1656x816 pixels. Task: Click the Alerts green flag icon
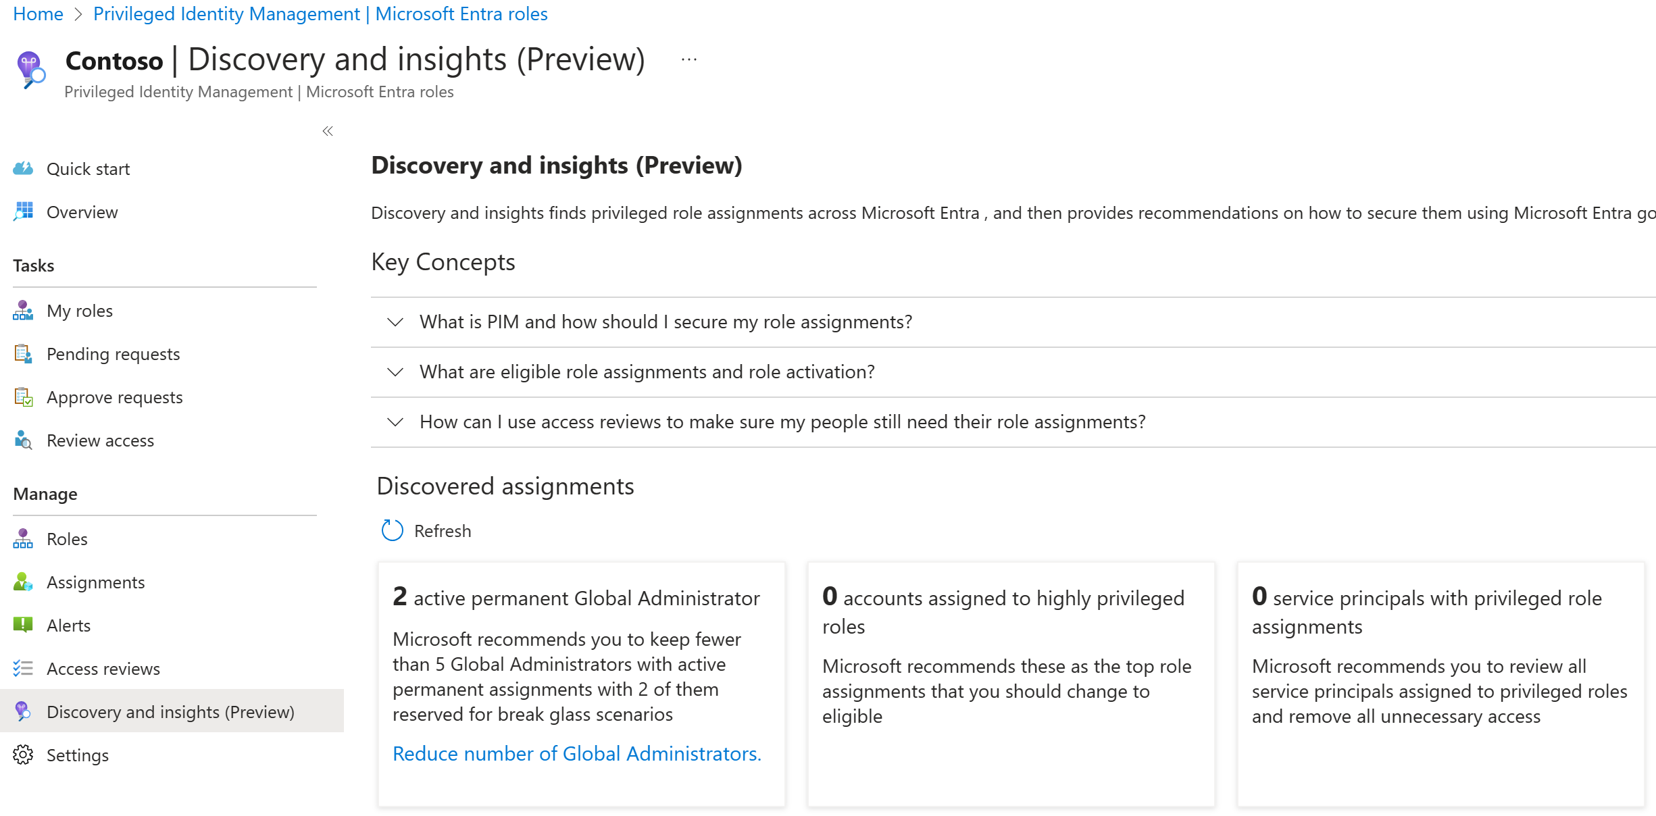point(23,626)
